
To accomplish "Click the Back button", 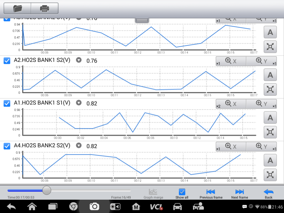I will [x=268, y=194].
